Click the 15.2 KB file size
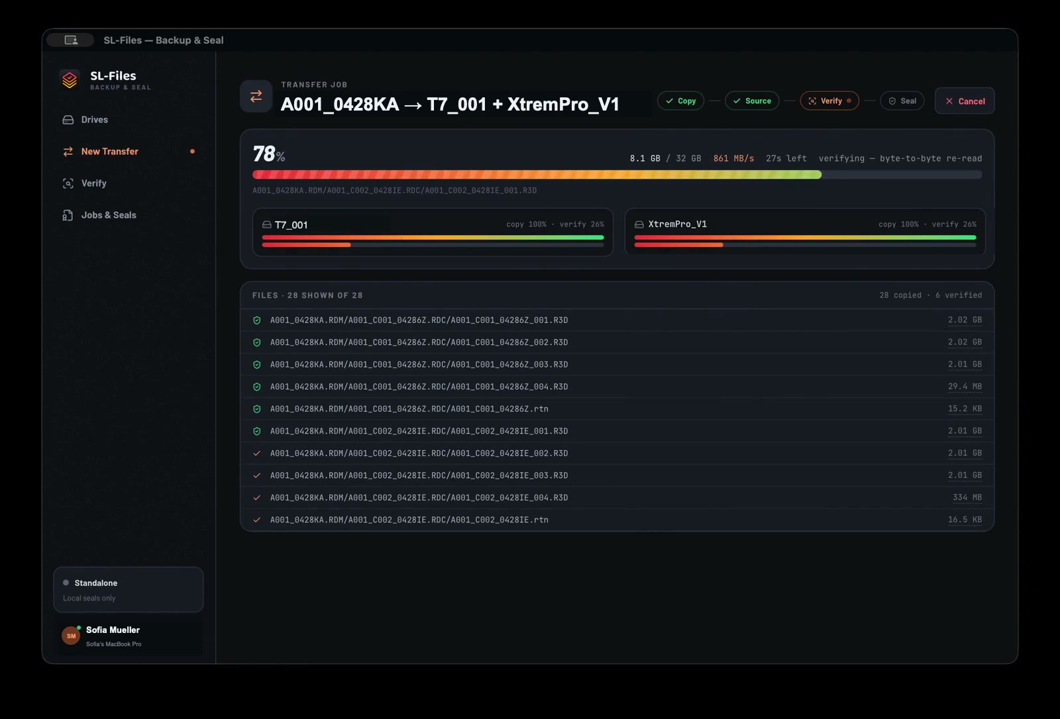 coord(965,409)
